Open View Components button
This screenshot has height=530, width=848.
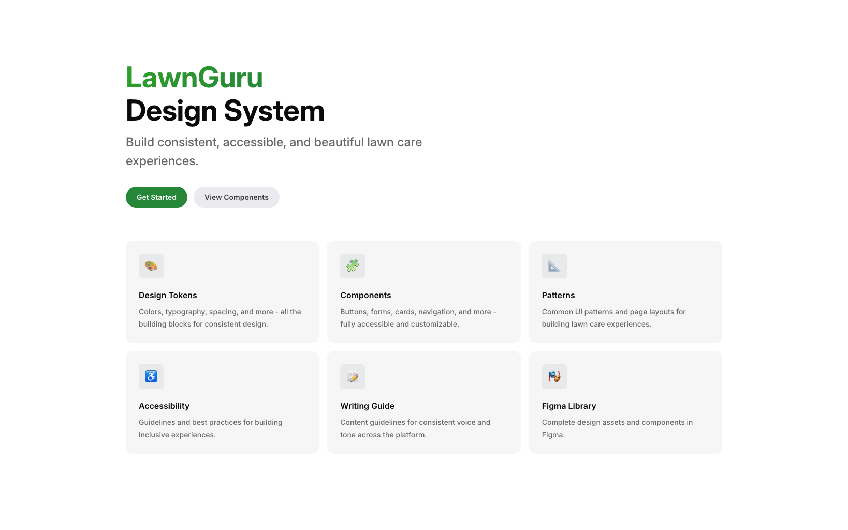coord(237,197)
